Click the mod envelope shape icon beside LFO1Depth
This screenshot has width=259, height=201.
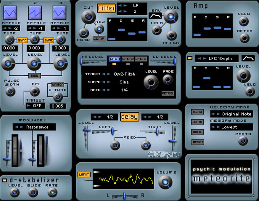tap(248, 58)
